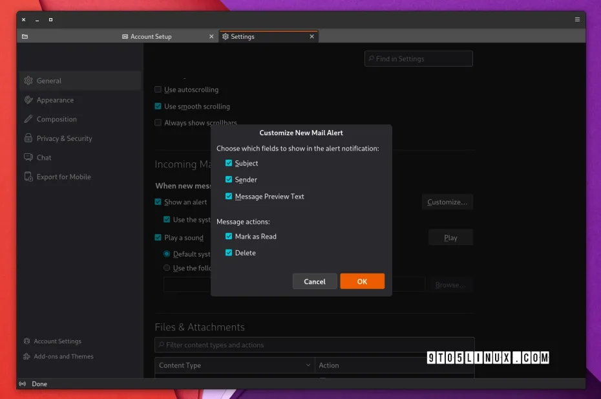Enable Always show scrollbars checkbox

pyautogui.click(x=158, y=122)
